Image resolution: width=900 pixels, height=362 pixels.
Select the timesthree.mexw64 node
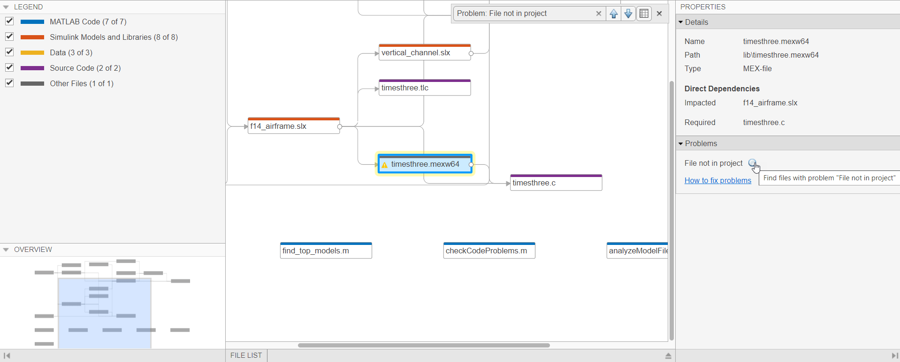425,164
